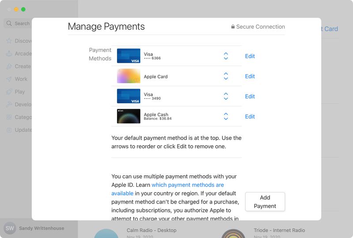
Task: Select the Apple Card name text
Action: pos(156,77)
